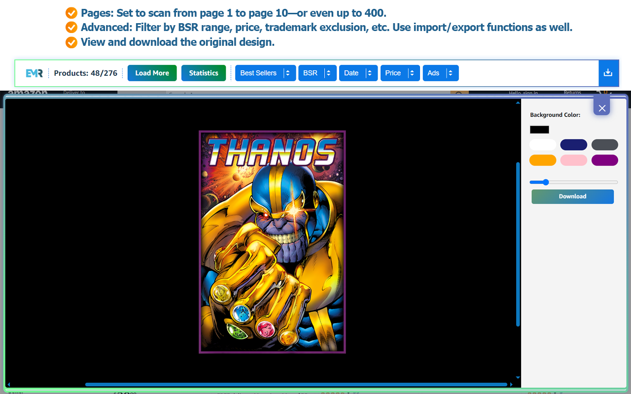
Task: Click the Load More button
Action: click(x=152, y=73)
